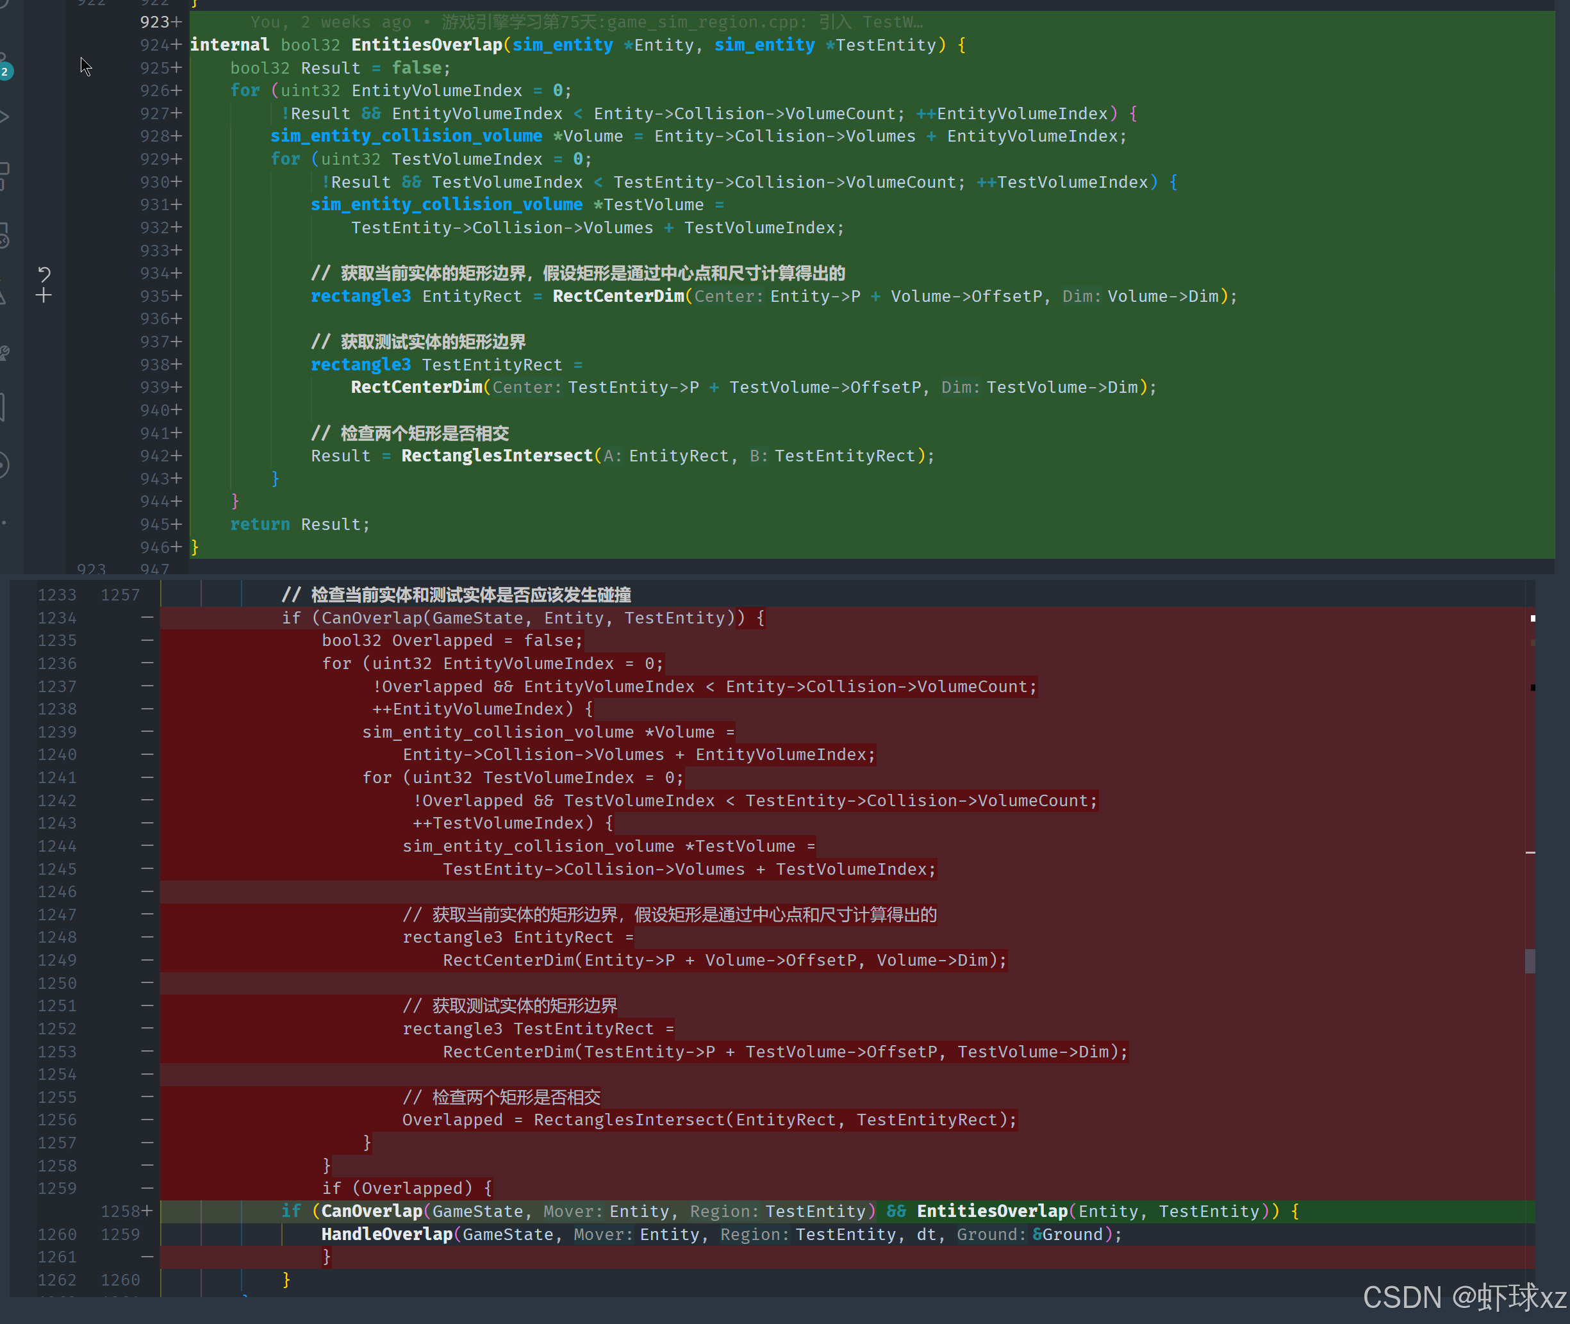Click the RectCenterDim call on line 935
The image size is (1570, 1324).
[618, 297]
